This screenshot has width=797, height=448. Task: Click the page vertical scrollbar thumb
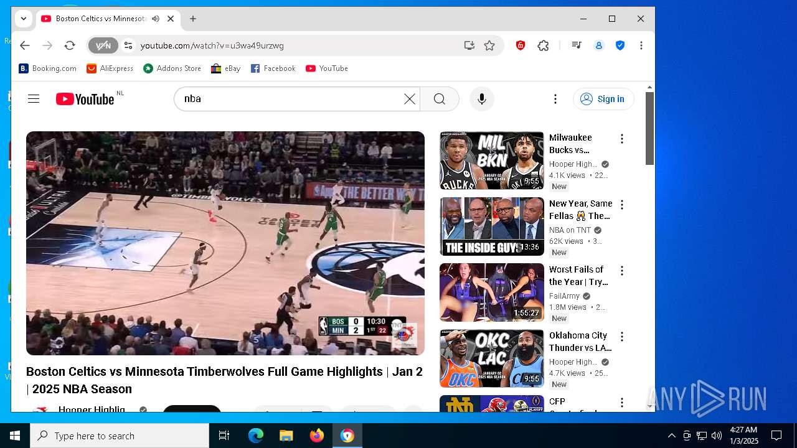click(x=649, y=129)
